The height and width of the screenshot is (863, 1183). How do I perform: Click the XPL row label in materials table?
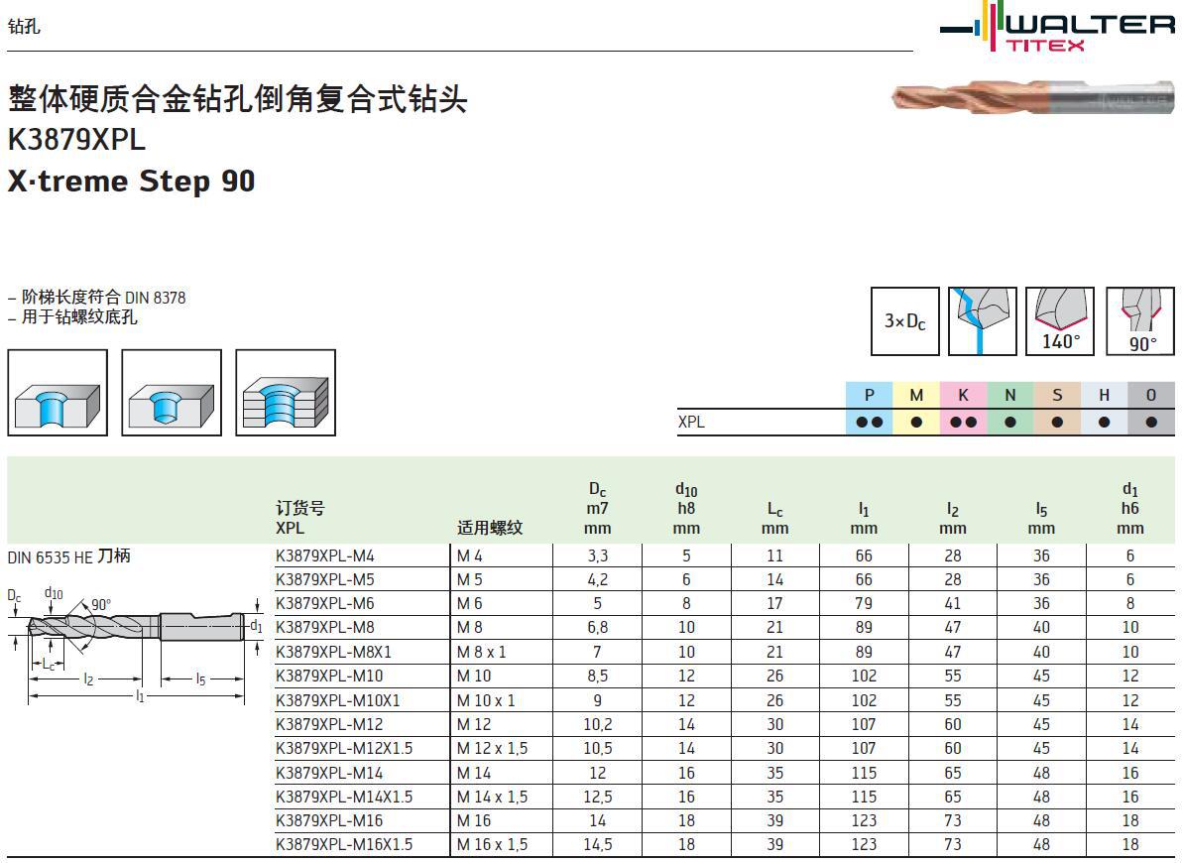pyautogui.click(x=691, y=422)
